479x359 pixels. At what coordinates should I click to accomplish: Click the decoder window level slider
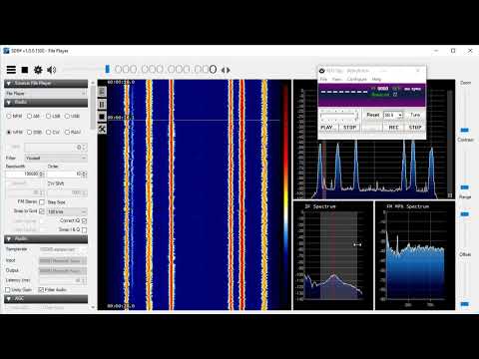(338, 115)
